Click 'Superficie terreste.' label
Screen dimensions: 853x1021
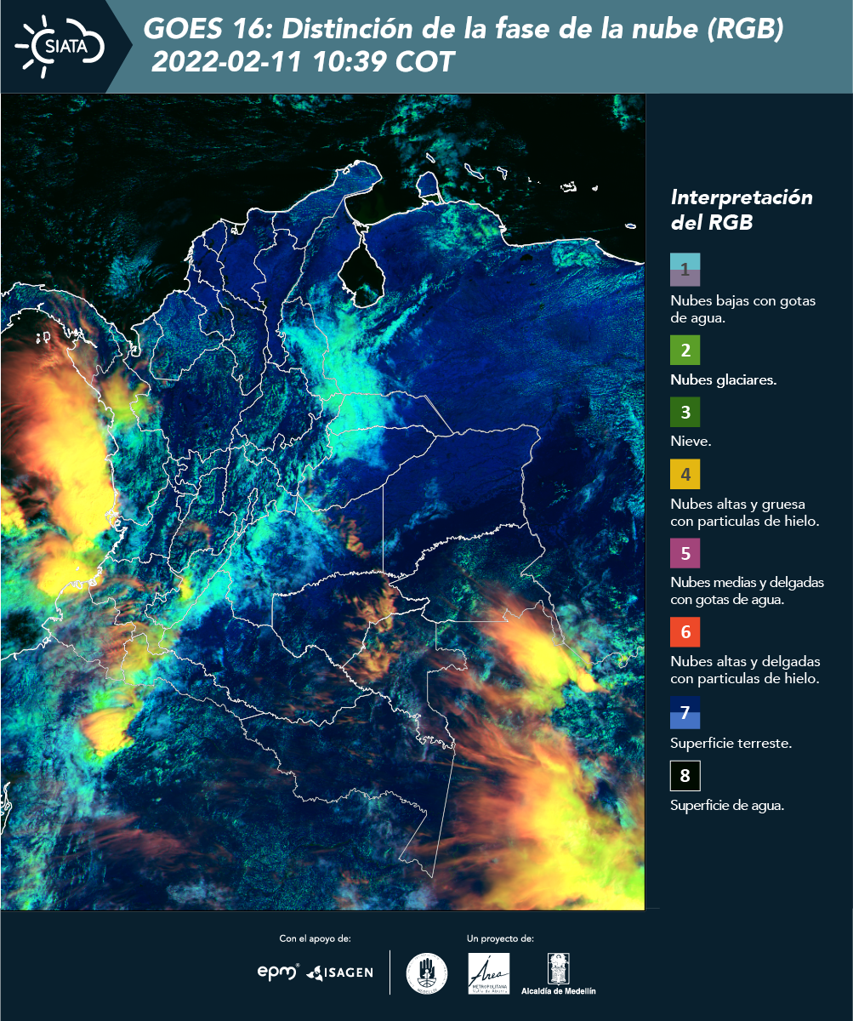coord(731,744)
